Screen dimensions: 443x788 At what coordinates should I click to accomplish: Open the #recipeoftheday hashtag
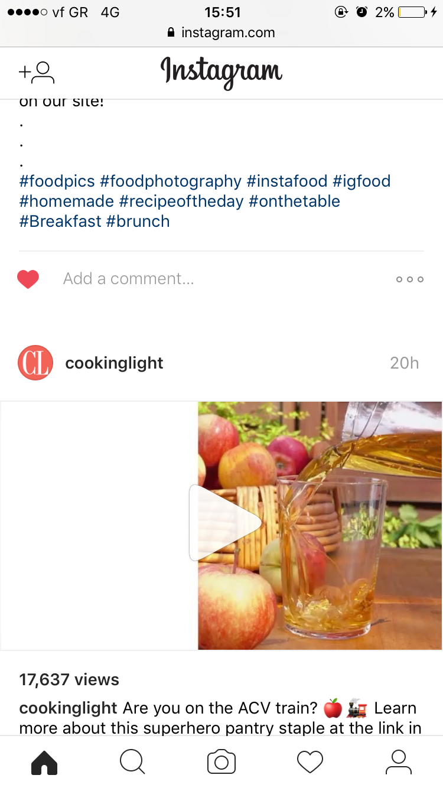pos(181,201)
